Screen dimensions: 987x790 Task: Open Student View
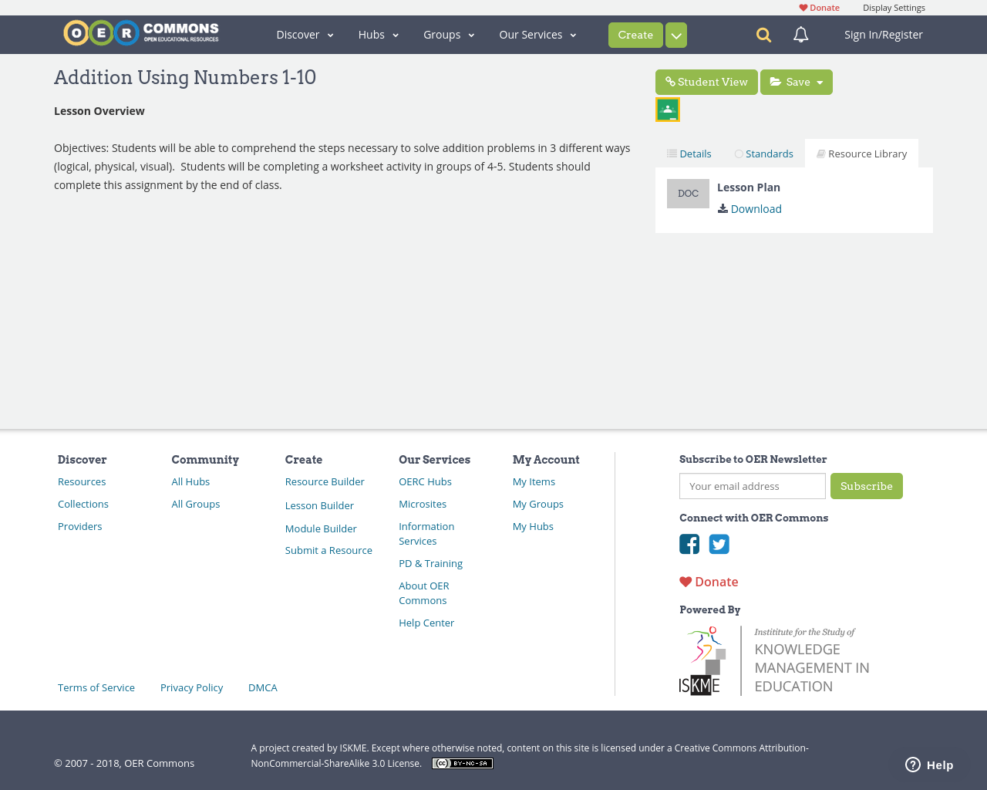[x=706, y=82]
